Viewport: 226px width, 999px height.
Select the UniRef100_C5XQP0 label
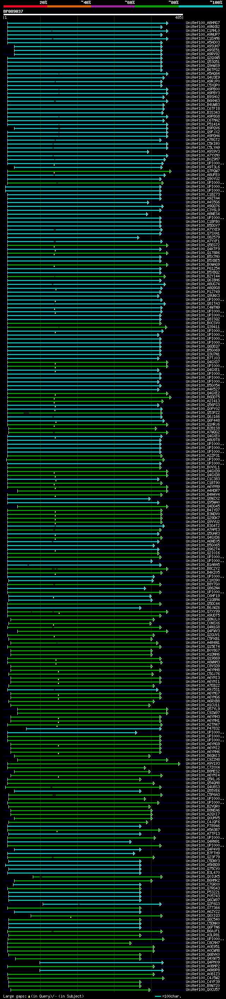(203, 85)
